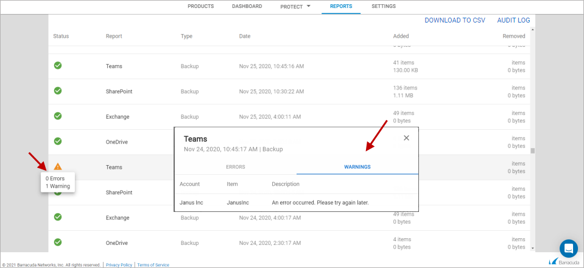Viewport: 584px width, 268px height.
Task: Click date Nov 25, 2020, 10:30:22 AM
Action: coord(272,91)
